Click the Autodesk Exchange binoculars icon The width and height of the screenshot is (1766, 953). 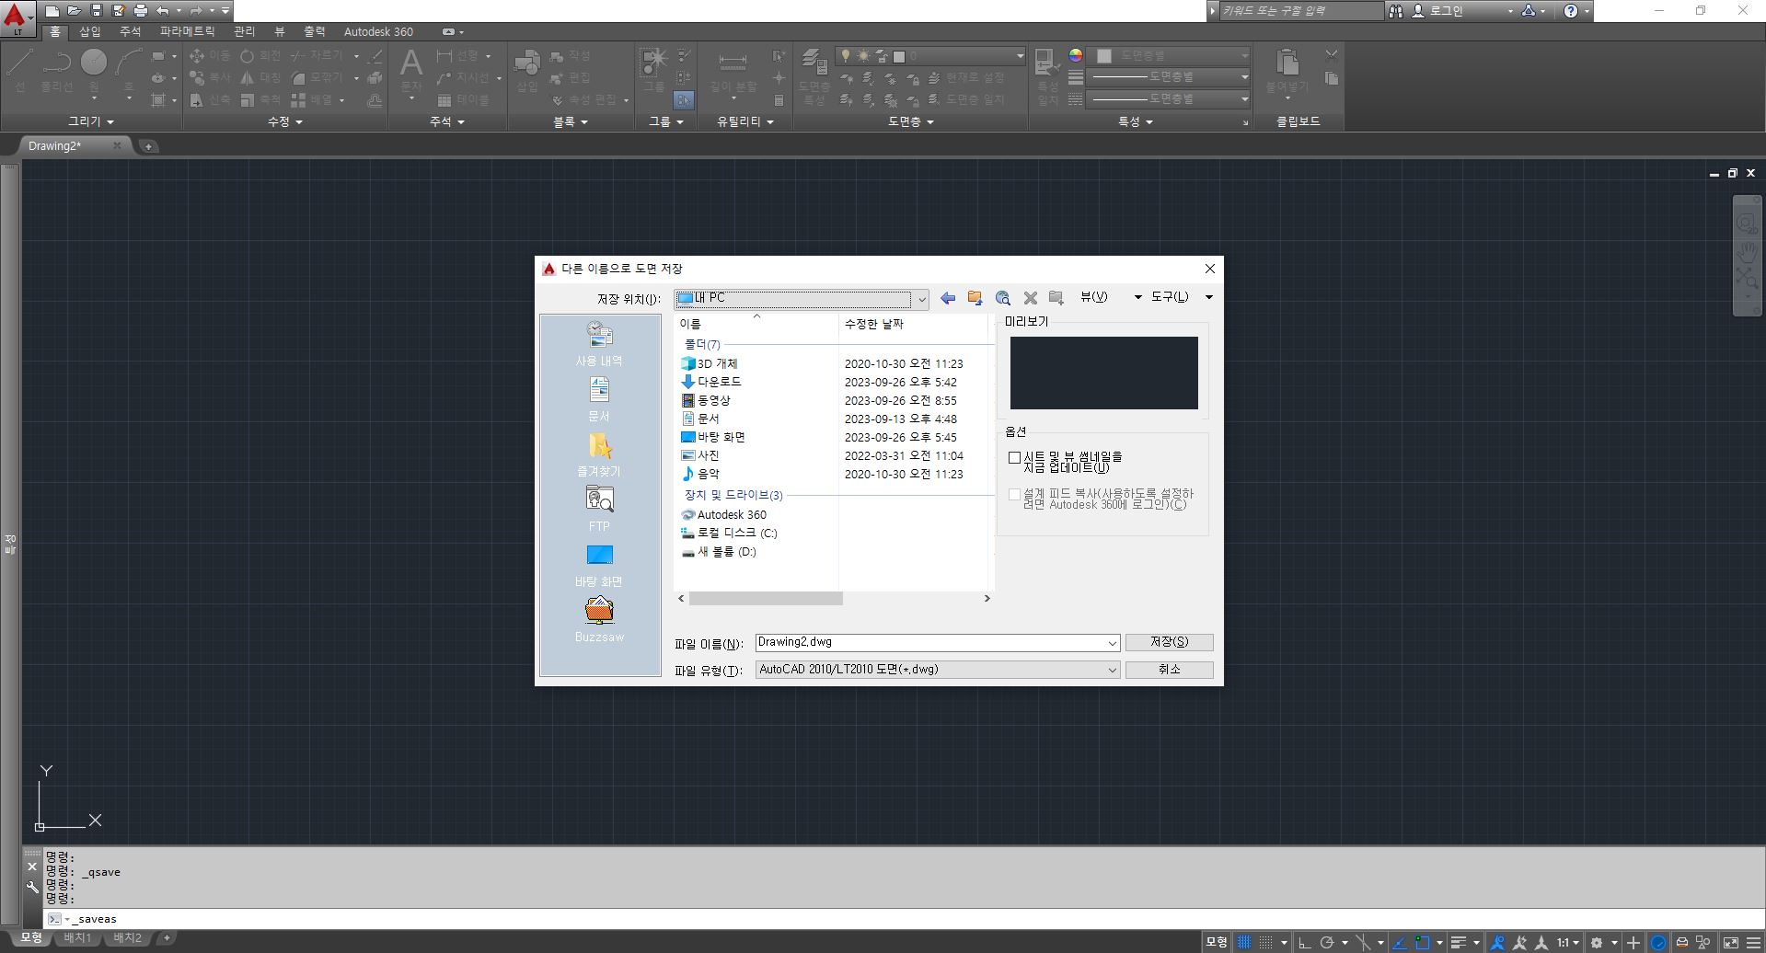(1396, 11)
